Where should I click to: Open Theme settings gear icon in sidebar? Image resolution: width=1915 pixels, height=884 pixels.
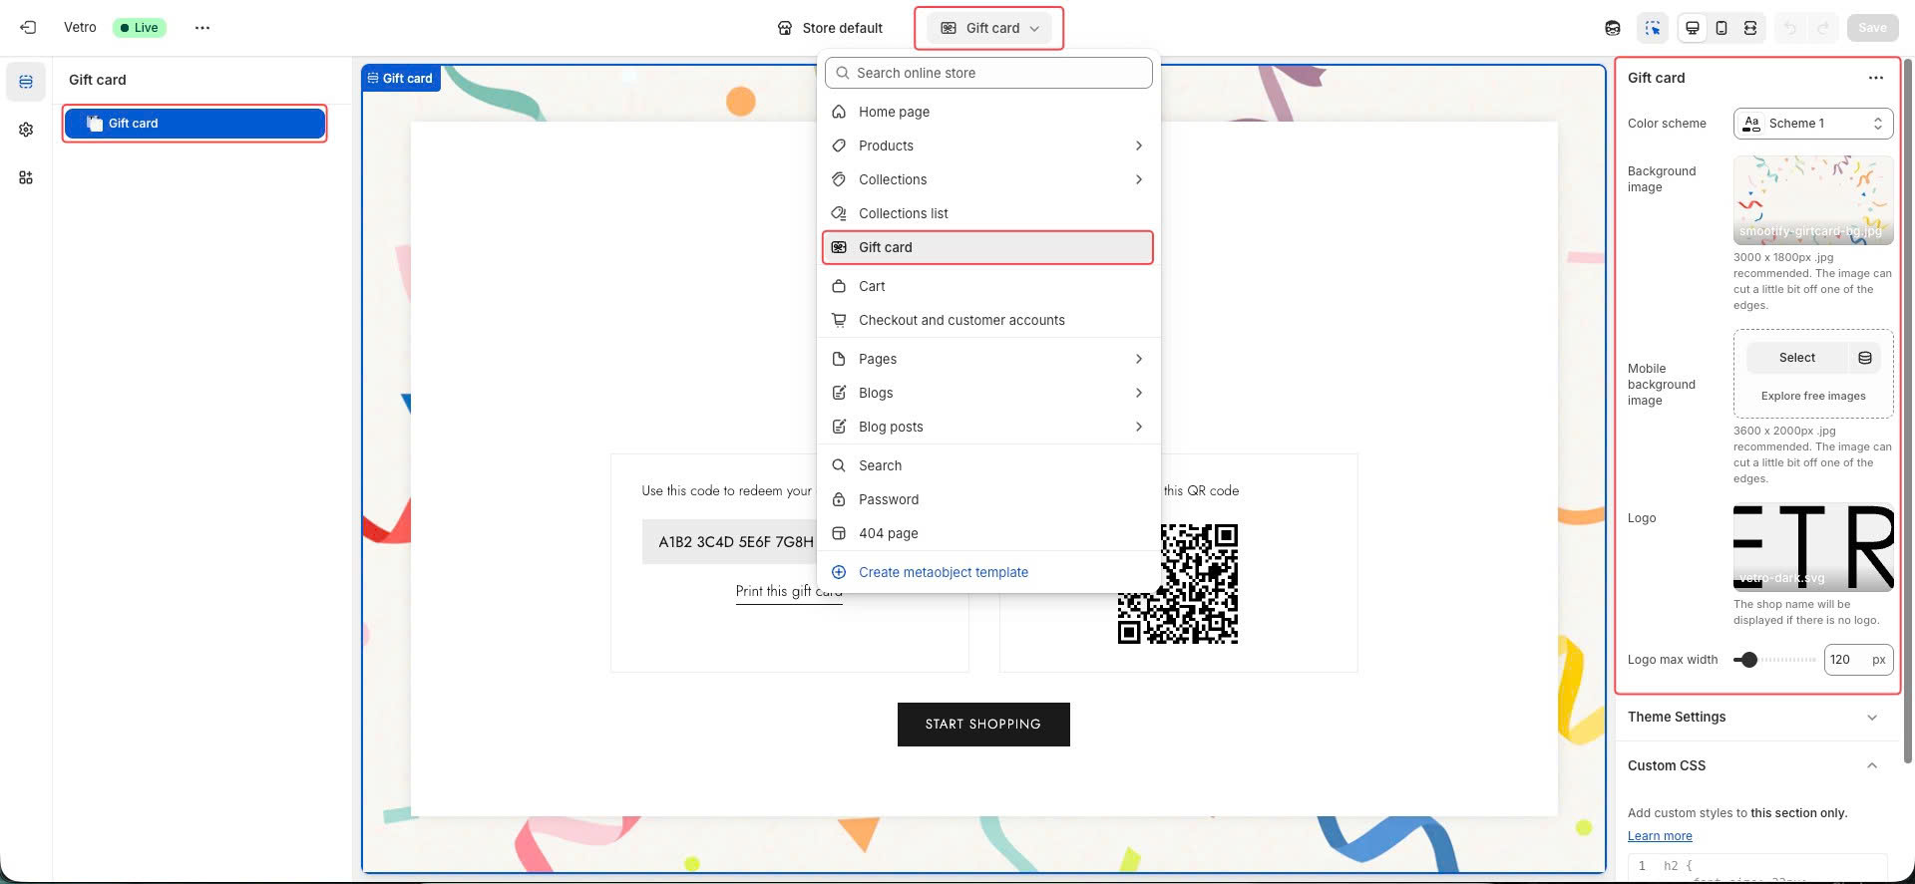[x=26, y=130]
